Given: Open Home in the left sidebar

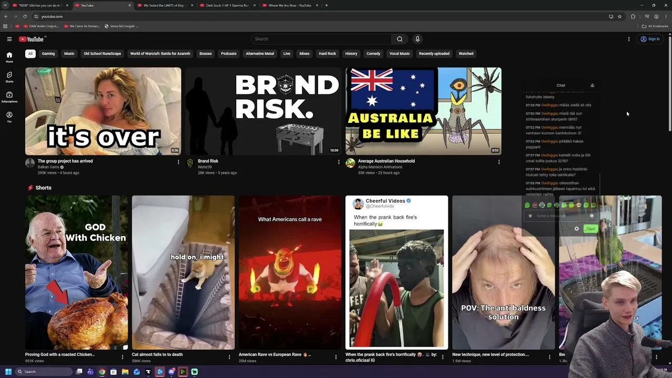Looking at the screenshot, I should (x=9, y=57).
